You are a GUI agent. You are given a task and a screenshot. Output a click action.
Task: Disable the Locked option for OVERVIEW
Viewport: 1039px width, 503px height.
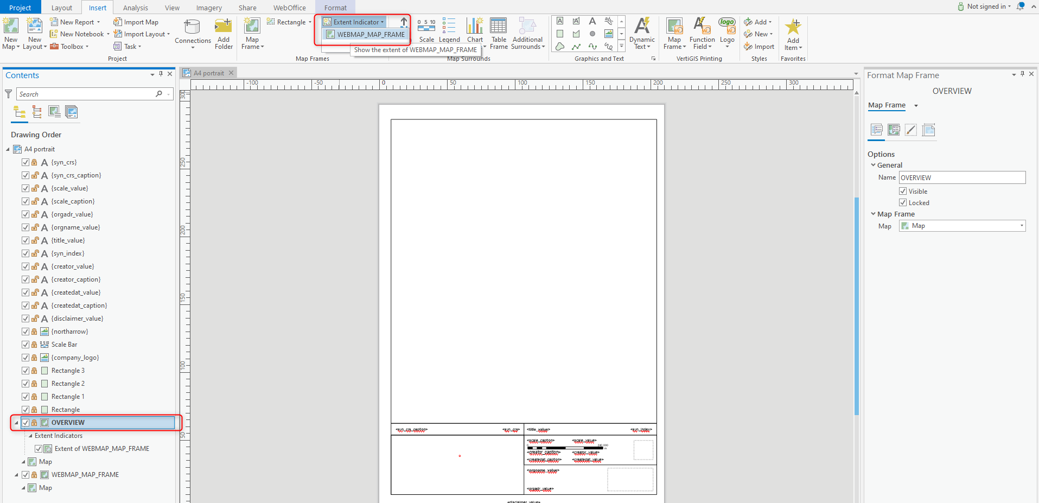[x=902, y=202]
